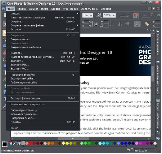Image resolution: width=162 pixels, height=154 pixels.
Task: Toggle the scale line widths button
Action: 137,24
